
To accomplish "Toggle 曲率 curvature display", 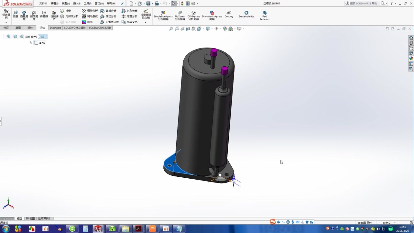I will pos(87,22).
